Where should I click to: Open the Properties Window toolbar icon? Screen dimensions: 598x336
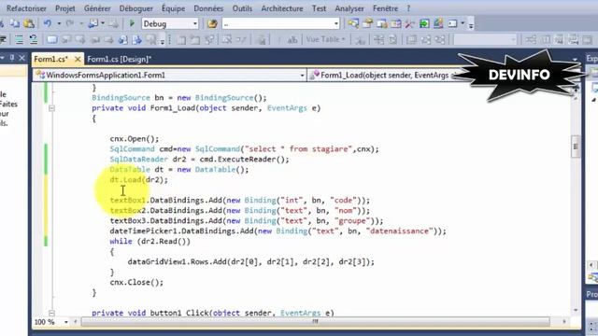click(367, 23)
